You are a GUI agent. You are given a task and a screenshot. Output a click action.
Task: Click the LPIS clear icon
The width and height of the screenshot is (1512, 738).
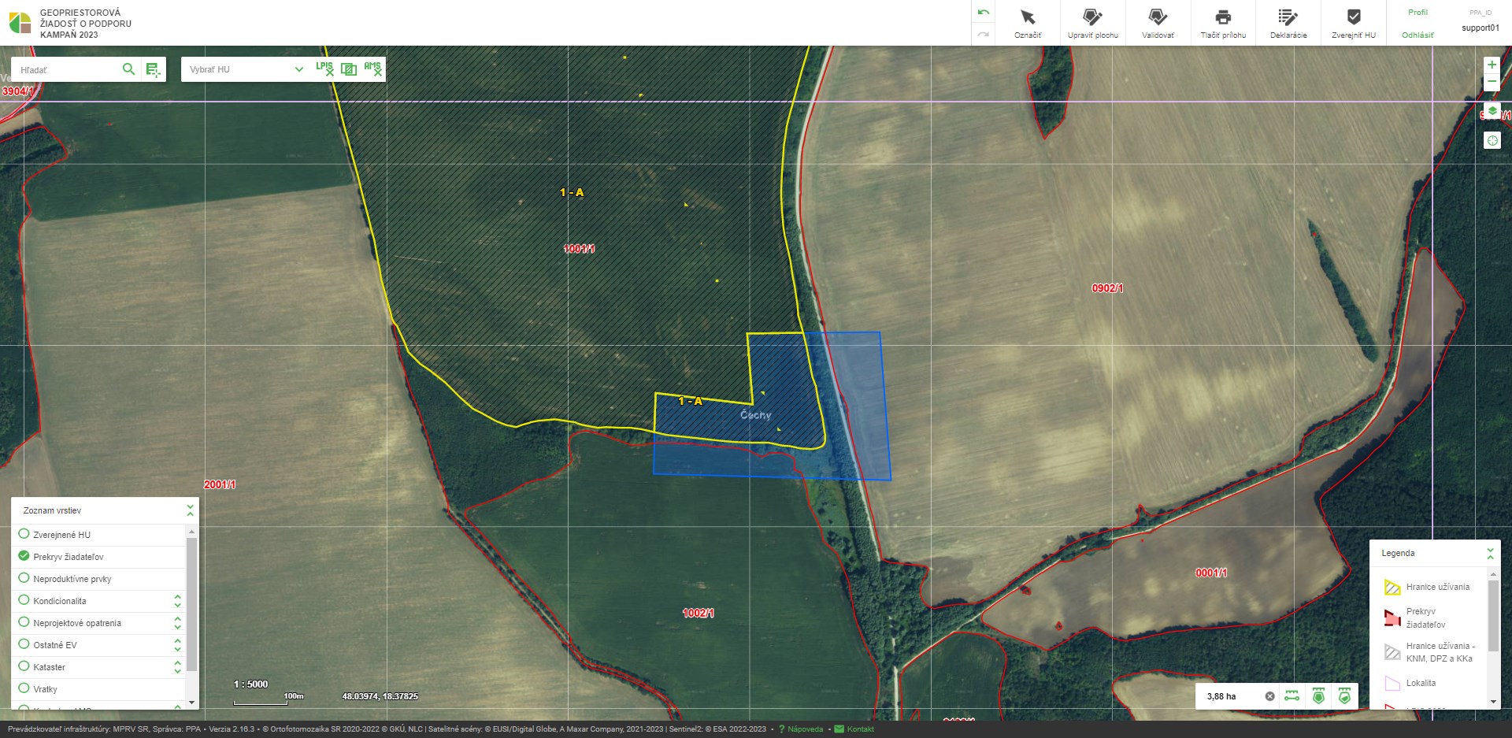[324, 69]
